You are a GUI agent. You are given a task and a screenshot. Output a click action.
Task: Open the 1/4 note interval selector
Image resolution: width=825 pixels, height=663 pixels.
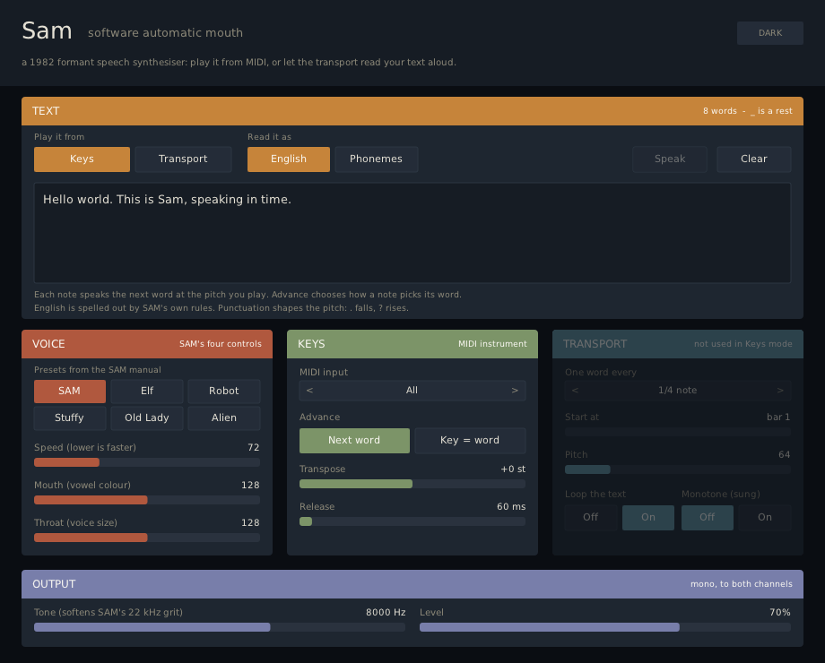coord(678,390)
